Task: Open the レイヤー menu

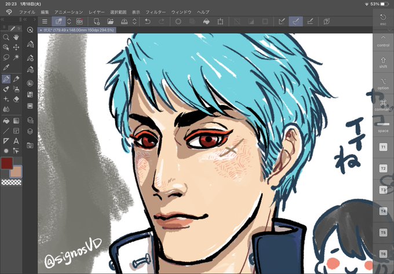Action: click(x=97, y=12)
